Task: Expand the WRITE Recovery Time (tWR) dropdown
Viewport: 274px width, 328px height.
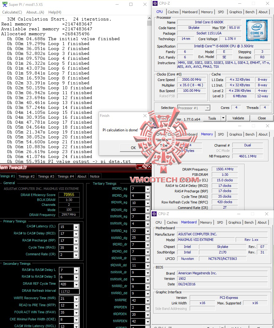Action: pos(76,299)
